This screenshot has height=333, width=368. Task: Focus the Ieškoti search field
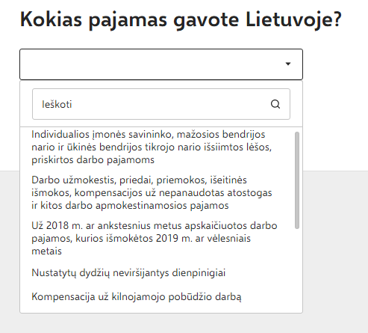click(161, 104)
